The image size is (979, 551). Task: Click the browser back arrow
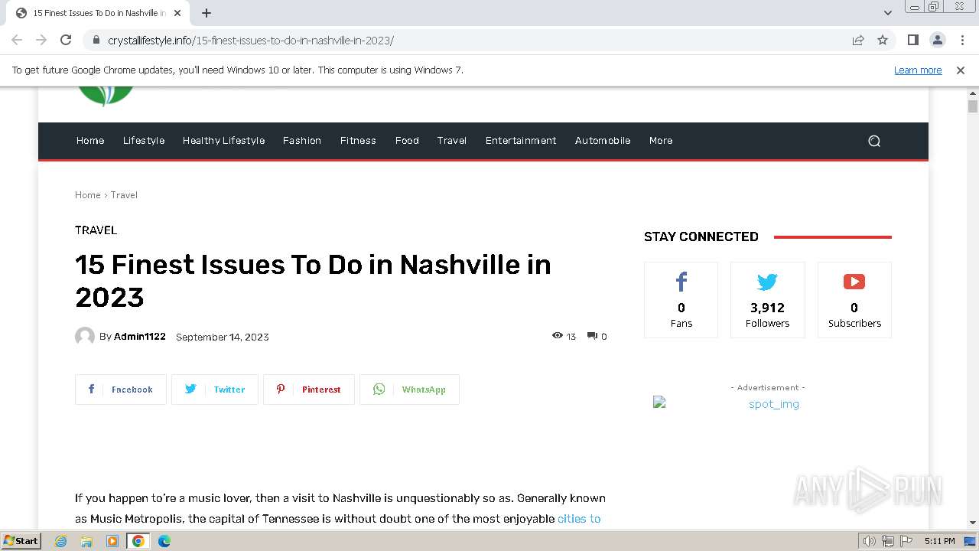pos(17,40)
